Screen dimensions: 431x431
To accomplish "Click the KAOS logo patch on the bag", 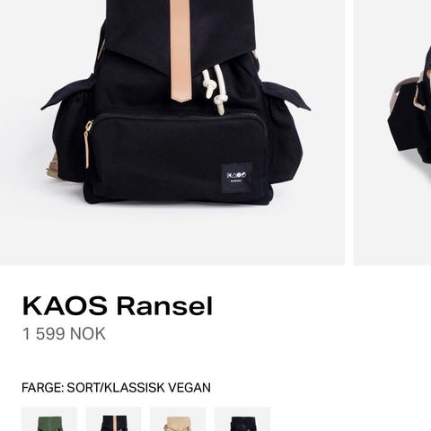I will tap(236, 178).
